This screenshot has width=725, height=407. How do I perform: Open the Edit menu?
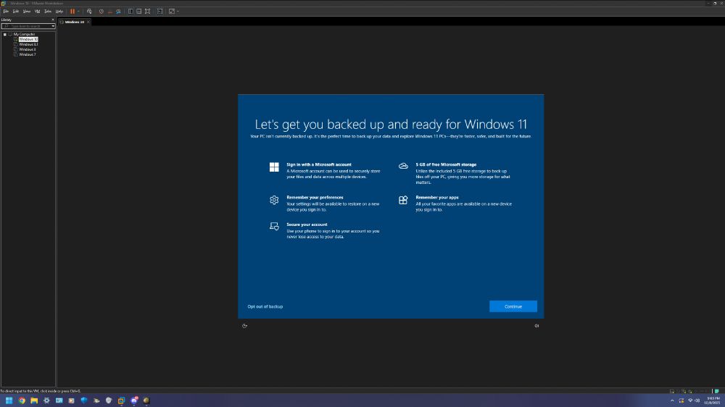click(x=16, y=11)
